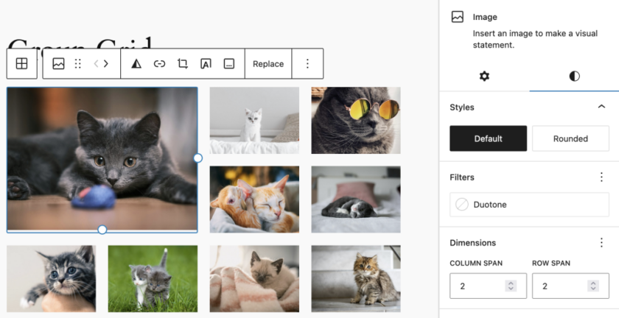Add a caption using the caption icon
619x318 pixels.
point(229,64)
